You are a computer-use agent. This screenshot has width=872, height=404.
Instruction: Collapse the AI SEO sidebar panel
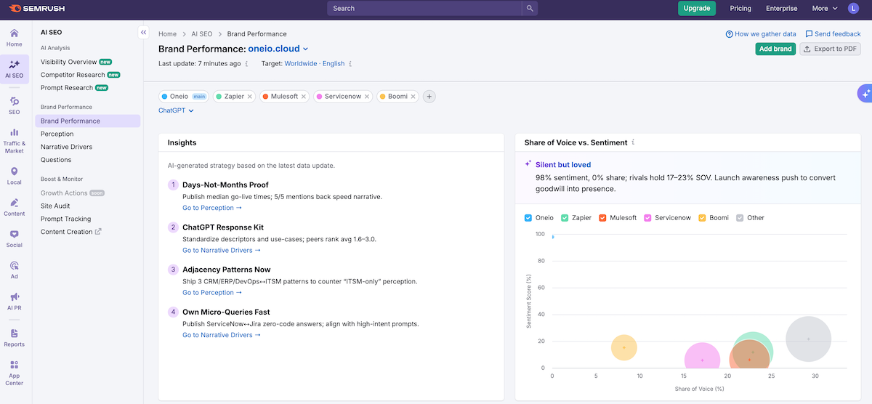click(143, 33)
